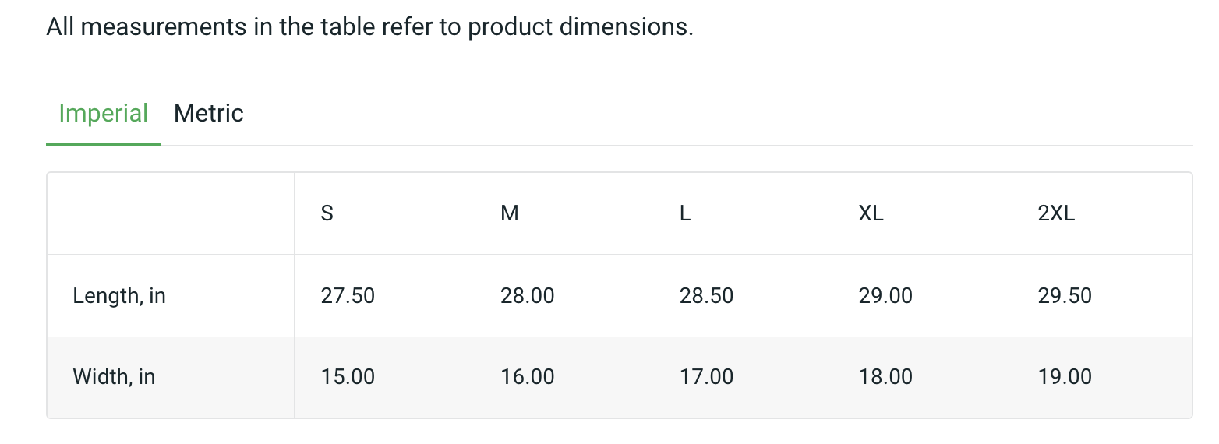This screenshot has width=1219, height=444.
Task: Select the 28.00 length value for M
Action: point(528,296)
